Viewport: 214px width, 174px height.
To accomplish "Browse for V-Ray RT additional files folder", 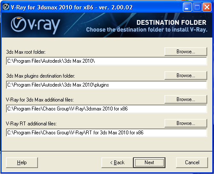I will [186, 123].
